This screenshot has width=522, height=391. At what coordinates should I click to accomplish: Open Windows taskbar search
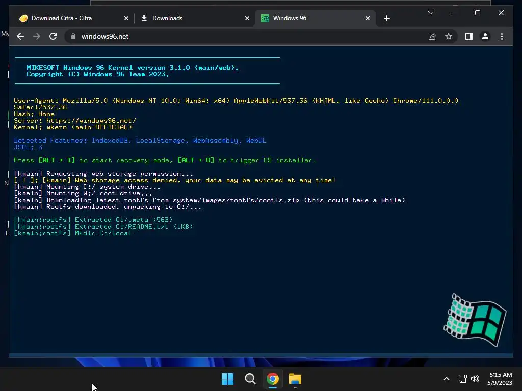(250, 379)
